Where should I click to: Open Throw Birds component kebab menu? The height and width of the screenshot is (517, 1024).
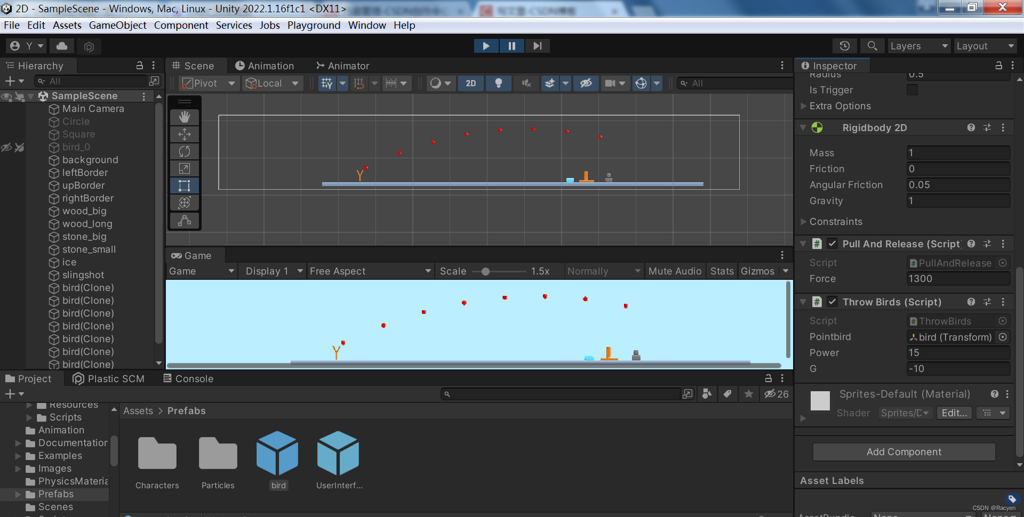1003,302
